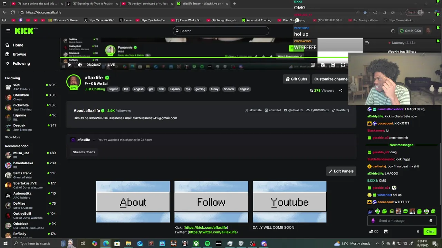Select the gta tag

coord(151,89)
